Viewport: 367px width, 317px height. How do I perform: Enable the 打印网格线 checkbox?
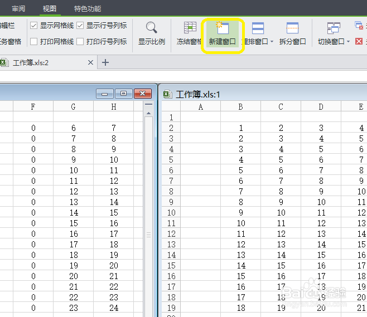pyautogui.click(x=33, y=42)
